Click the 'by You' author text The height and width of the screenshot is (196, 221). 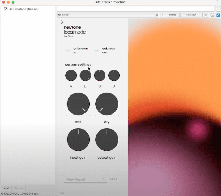(x=68, y=36)
